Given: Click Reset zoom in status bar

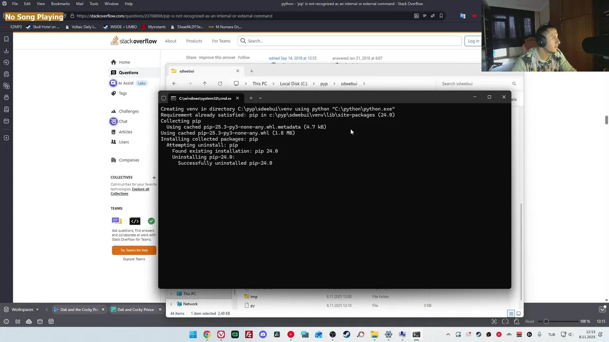Looking at the screenshot, I should tap(530, 322).
